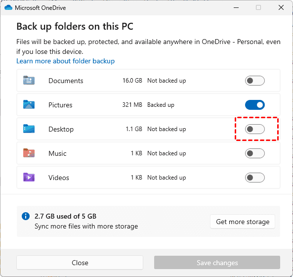Viewport: 293px width, 277px height.
Task: Toggle Desktop folder backup on
Action: (x=254, y=129)
